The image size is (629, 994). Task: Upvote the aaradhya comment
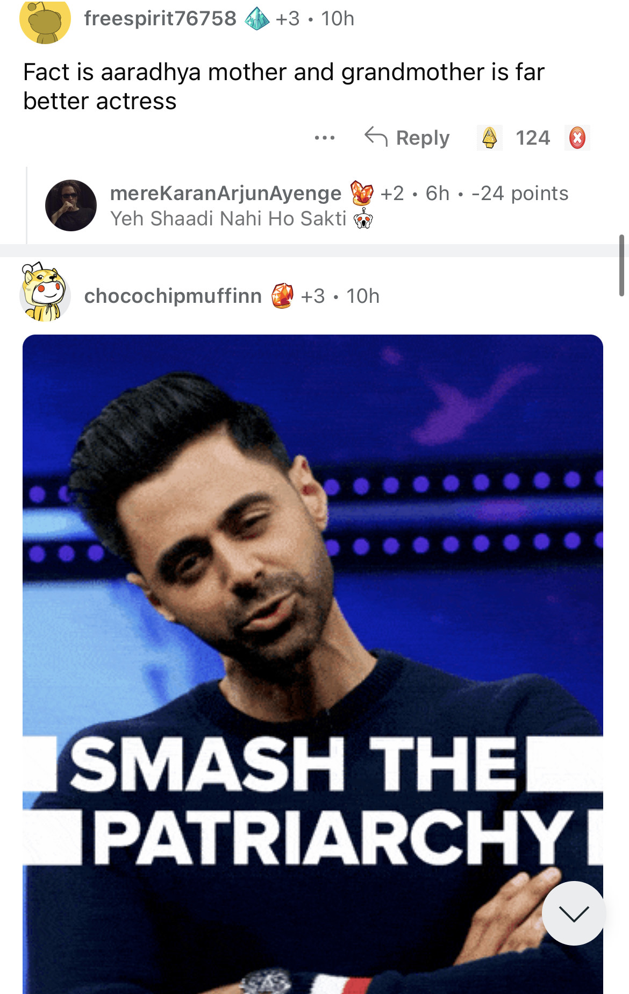[489, 138]
